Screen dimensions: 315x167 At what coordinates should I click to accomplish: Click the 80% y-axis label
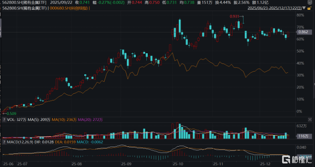tap(300, 15)
